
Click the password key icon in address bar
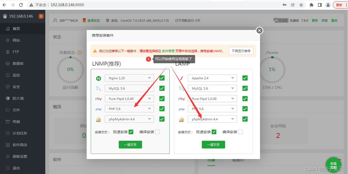tap(285, 5)
